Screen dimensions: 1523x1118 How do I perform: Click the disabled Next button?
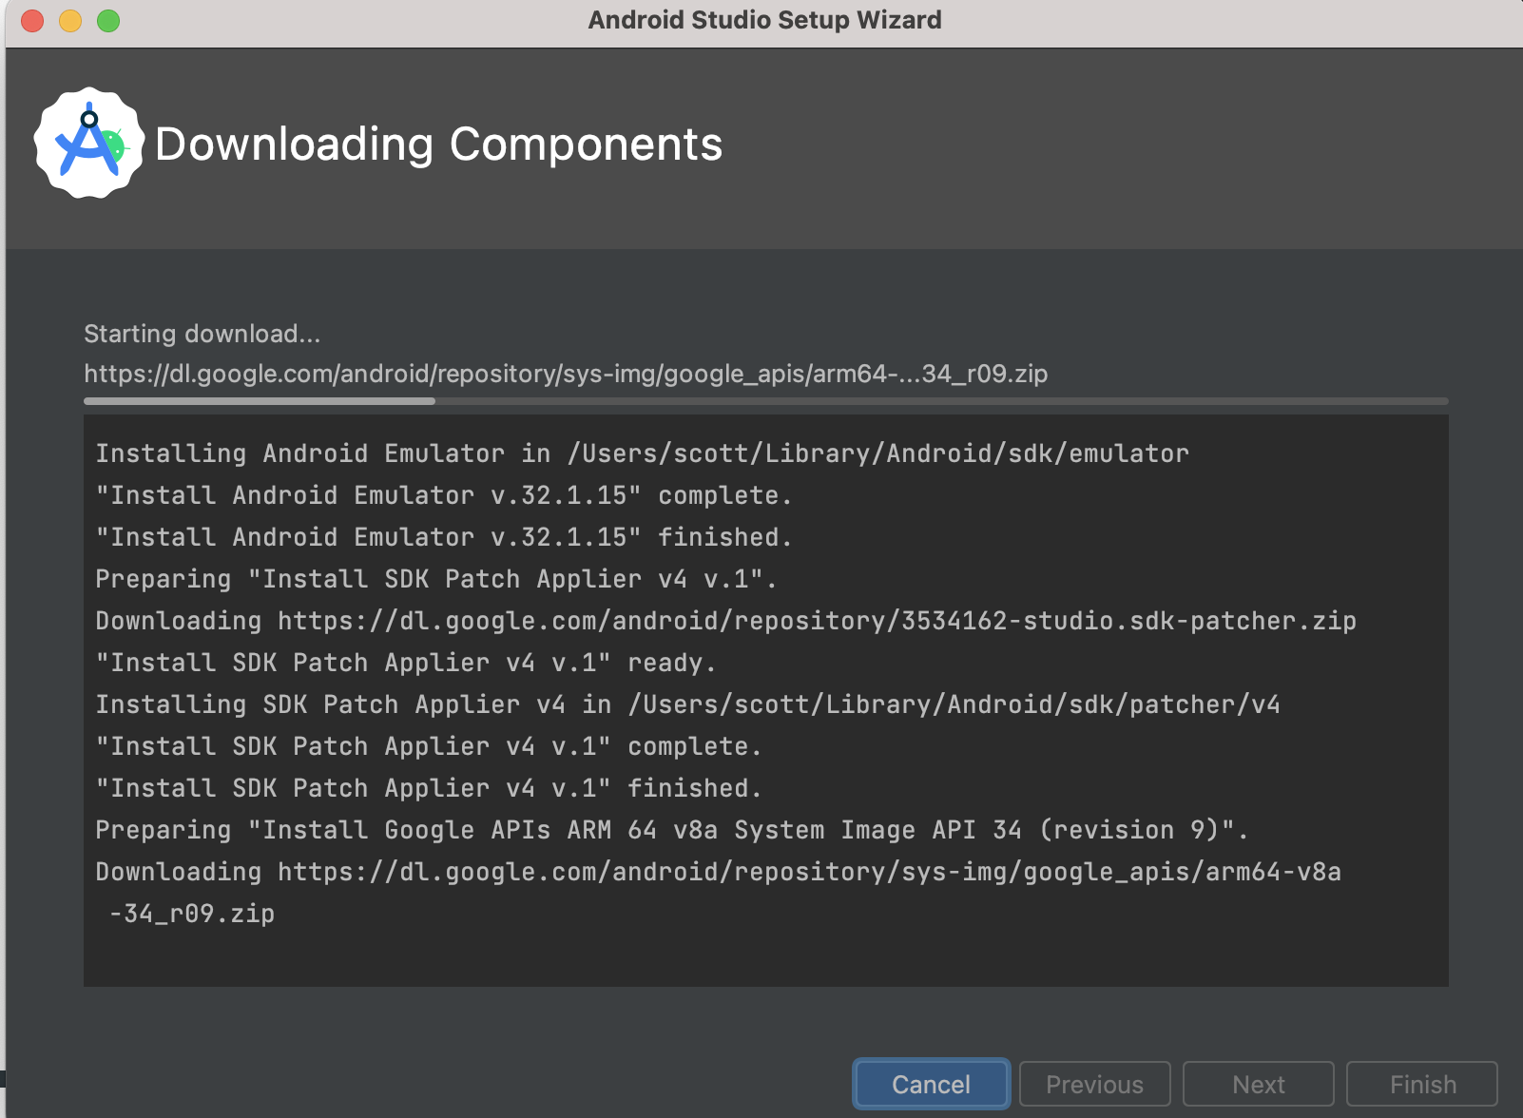click(x=1258, y=1084)
